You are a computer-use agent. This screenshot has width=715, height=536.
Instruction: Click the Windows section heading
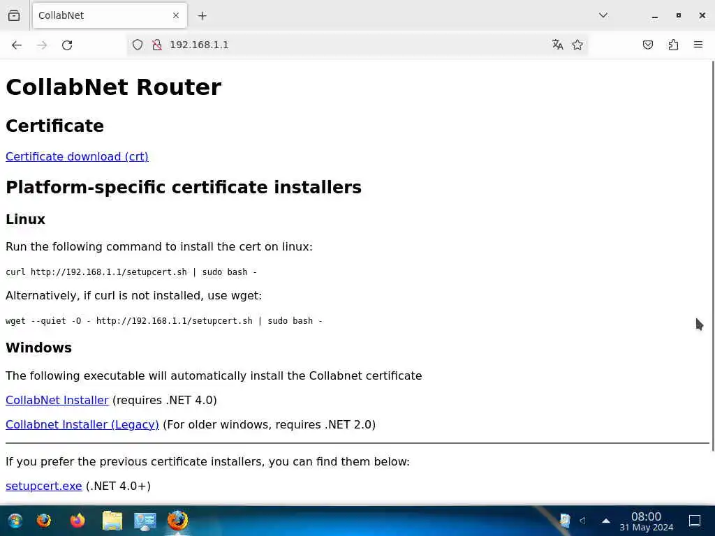[39, 348]
